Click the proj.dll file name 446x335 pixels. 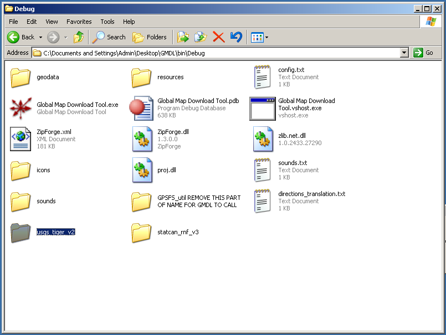click(x=167, y=170)
